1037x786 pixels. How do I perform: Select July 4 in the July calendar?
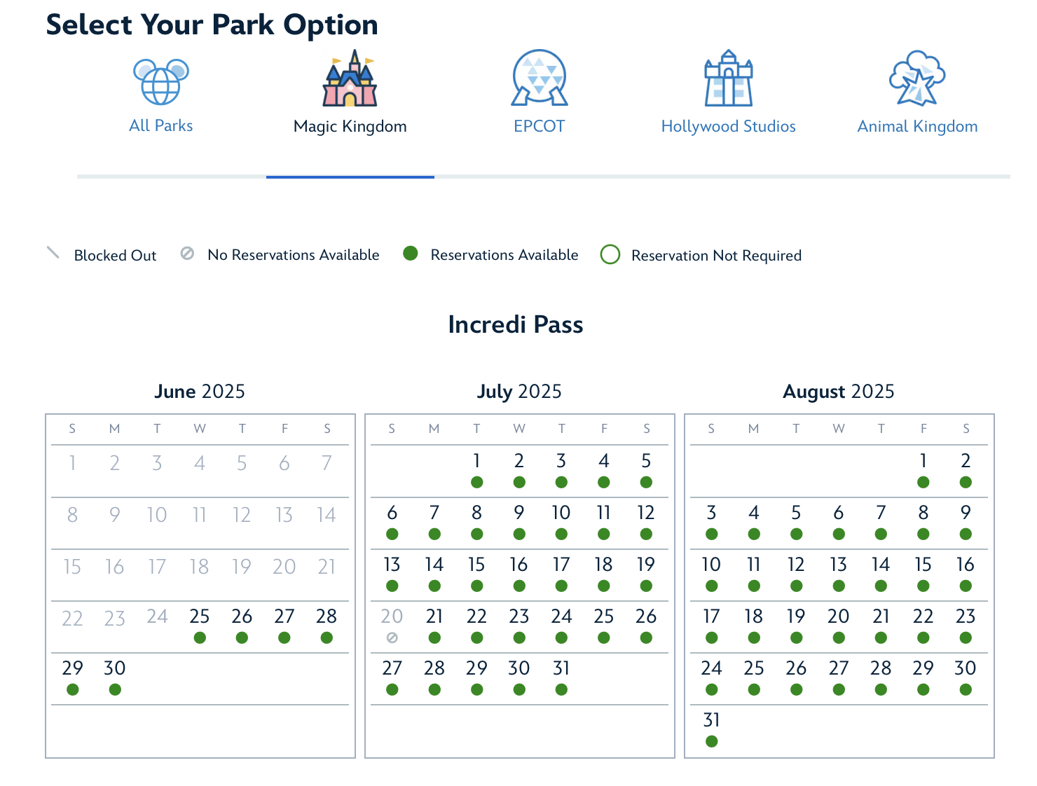point(604,462)
